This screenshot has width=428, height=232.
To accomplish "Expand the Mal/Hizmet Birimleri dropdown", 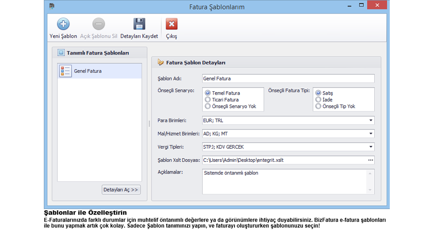I will (x=371, y=134).
